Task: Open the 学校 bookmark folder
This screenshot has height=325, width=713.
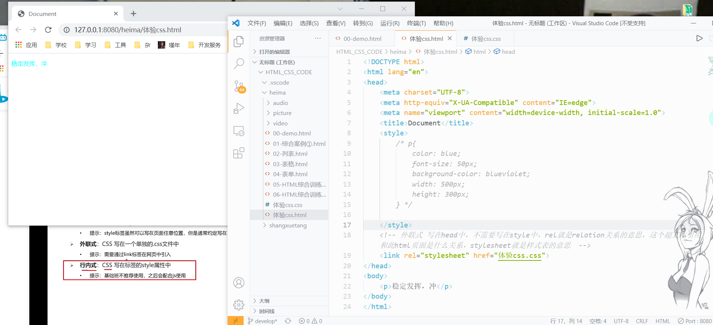Action: point(56,45)
